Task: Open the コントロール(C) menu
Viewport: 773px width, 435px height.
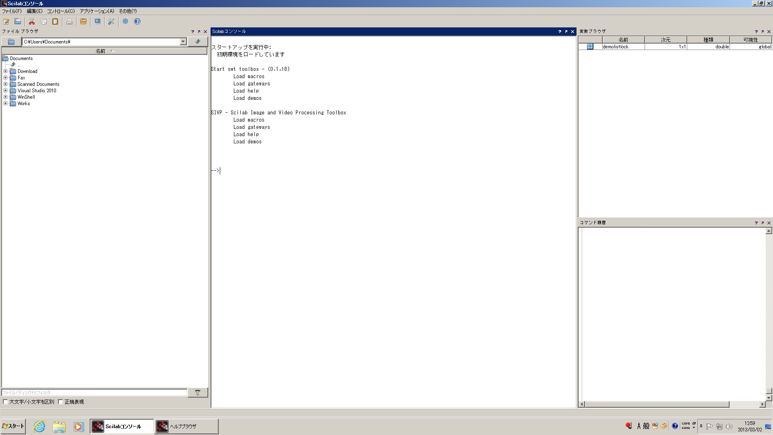Action: (61, 11)
